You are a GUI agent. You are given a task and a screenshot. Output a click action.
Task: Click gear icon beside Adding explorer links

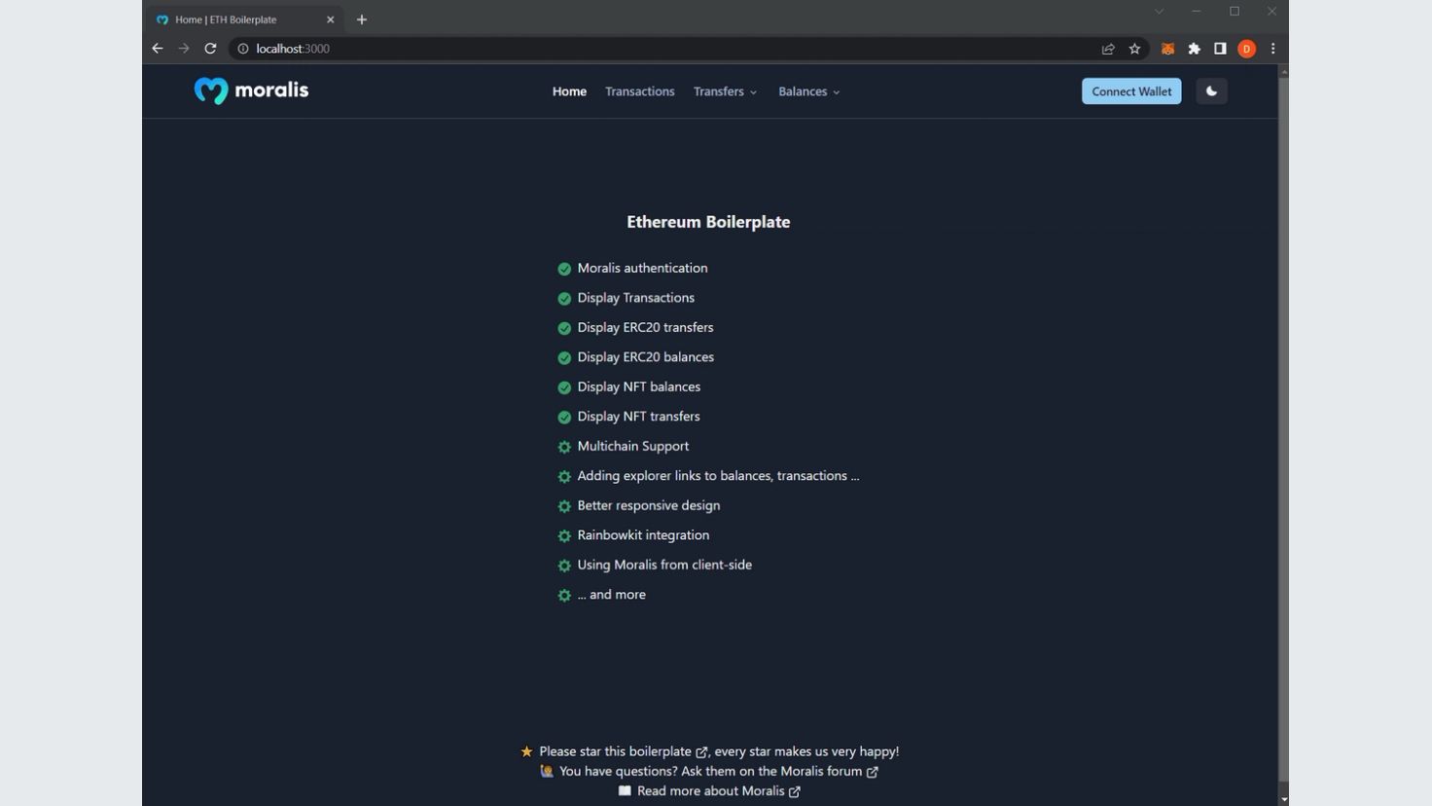tap(564, 476)
